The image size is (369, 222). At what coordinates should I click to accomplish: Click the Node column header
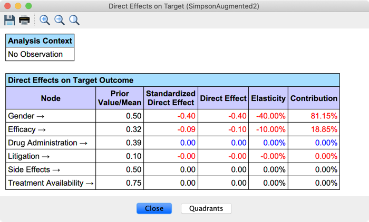(x=51, y=98)
